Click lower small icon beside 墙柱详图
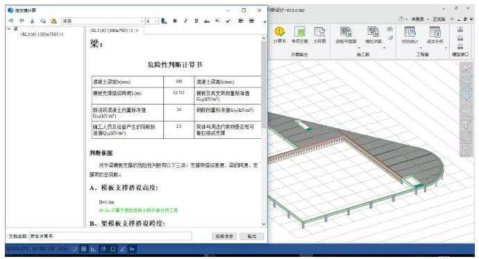Image resolution: width=479 pixels, height=259 pixels. 390,38
